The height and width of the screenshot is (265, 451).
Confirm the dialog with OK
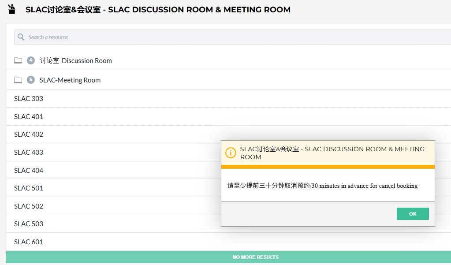click(x=413, y=214)
